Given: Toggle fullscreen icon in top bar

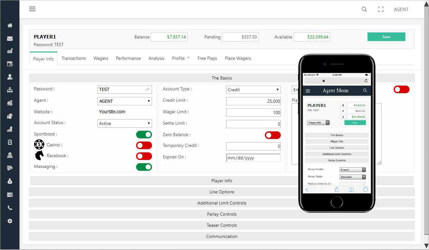Looking at the screenshot, I should pos(381,9).
